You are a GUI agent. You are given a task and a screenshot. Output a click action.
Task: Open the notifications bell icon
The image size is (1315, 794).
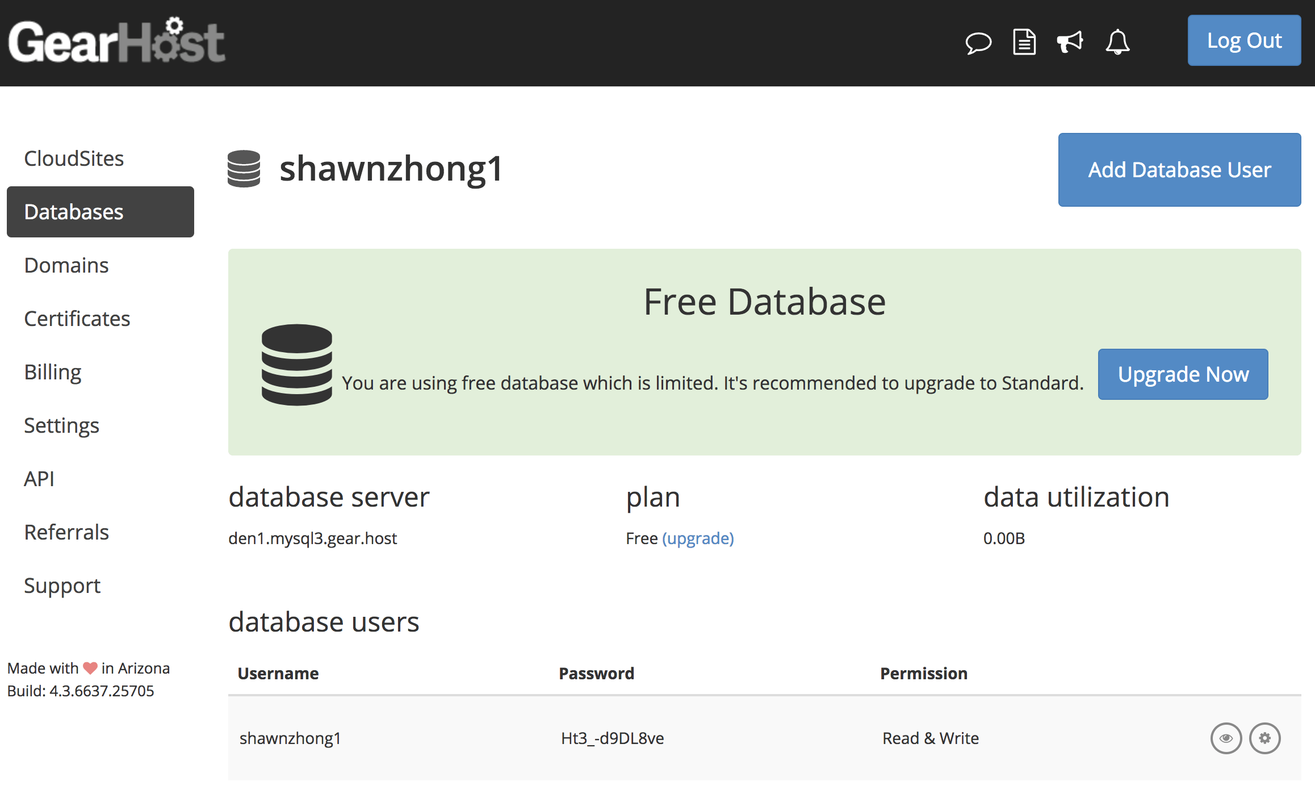click(1117, 42)
